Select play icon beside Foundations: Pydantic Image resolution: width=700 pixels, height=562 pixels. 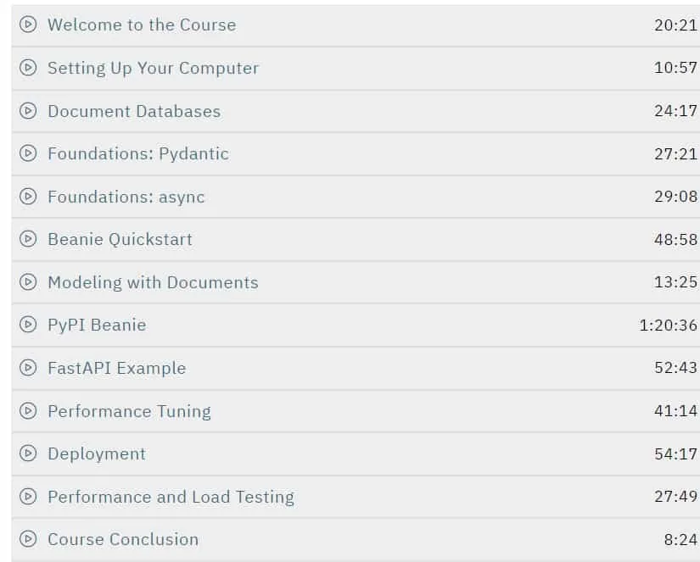(28, 153)
